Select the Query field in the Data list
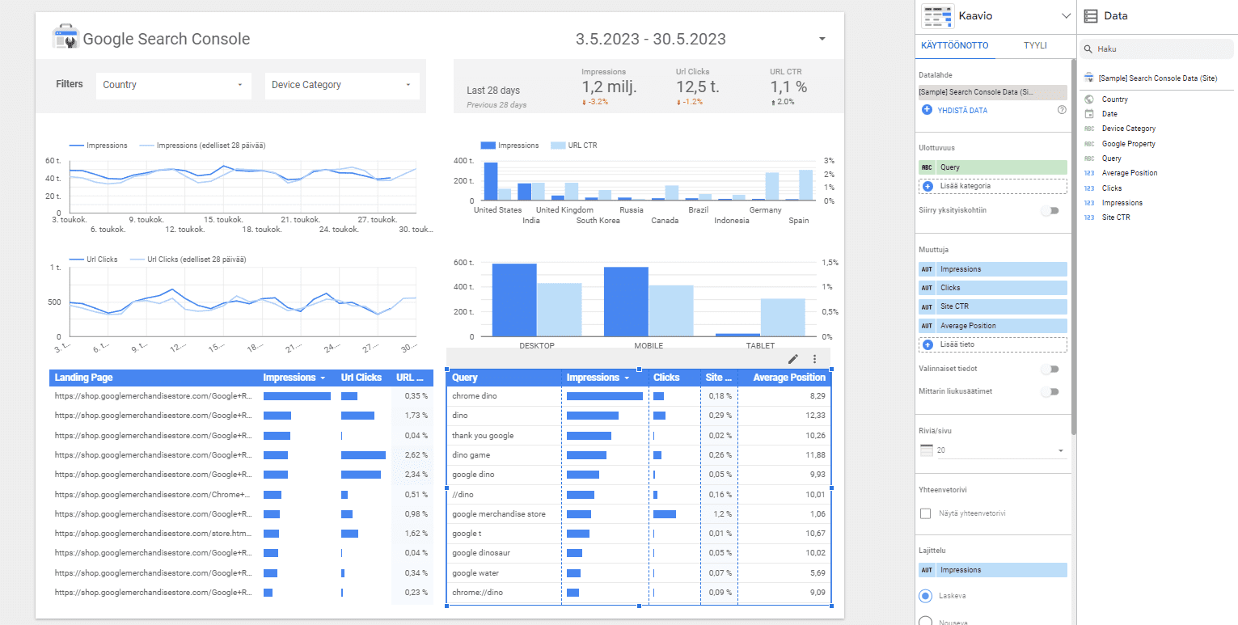The width and height of the screenshot is (1238, 625). point(1112,158)
